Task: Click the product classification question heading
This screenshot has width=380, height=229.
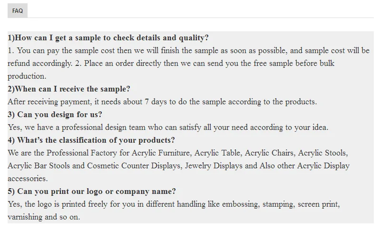Action: 91,140
